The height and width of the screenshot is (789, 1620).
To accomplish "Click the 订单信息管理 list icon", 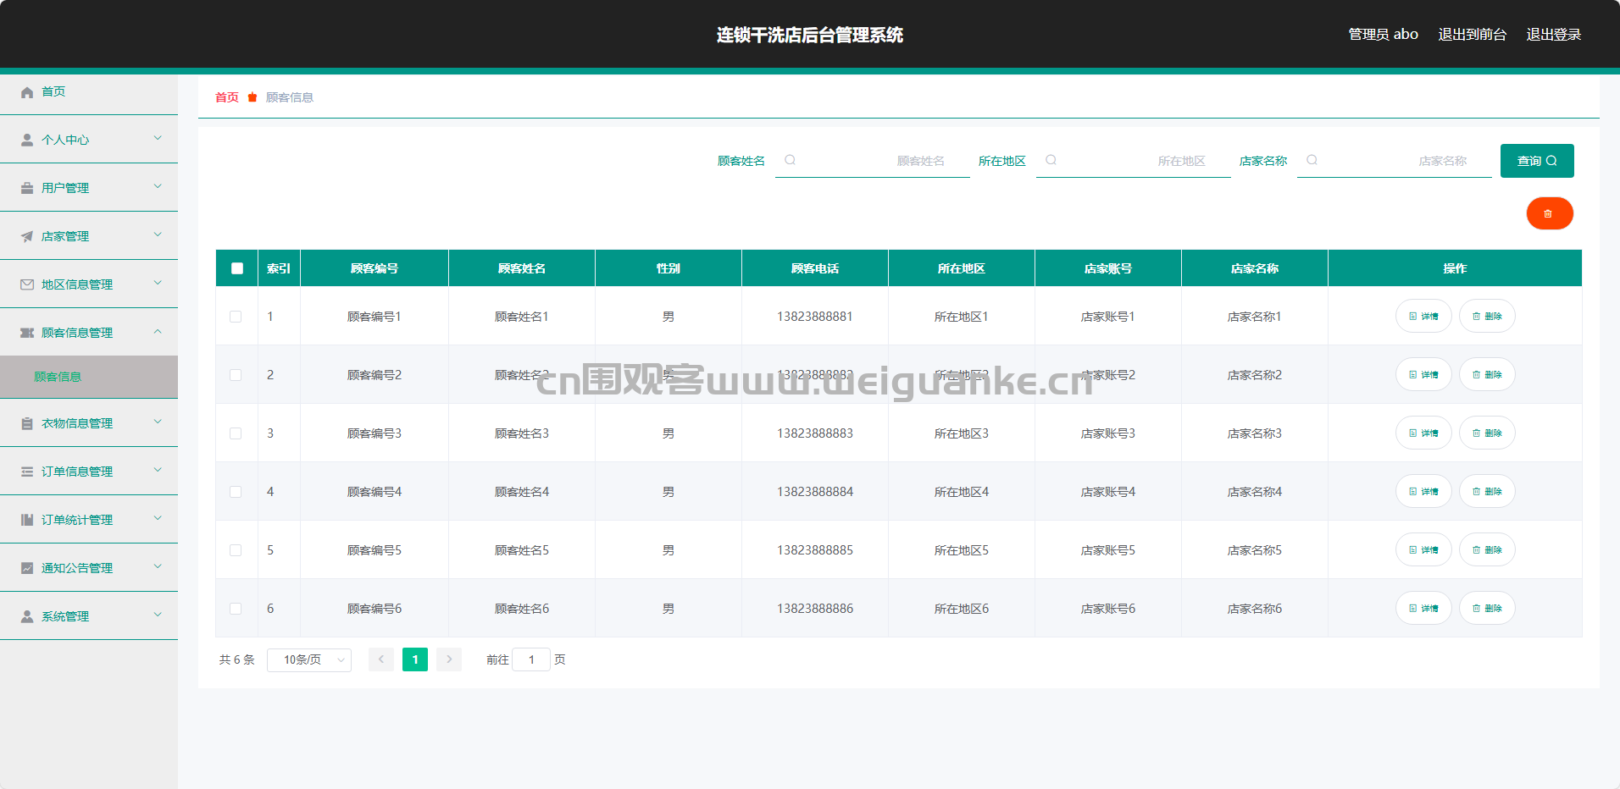I will pos(27,472).
